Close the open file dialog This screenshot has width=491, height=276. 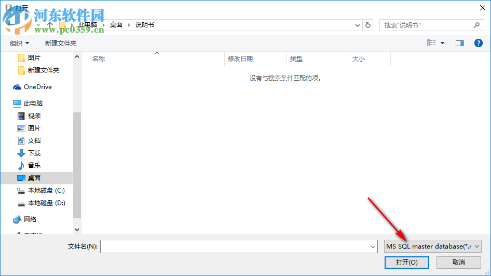click(483, 8)
